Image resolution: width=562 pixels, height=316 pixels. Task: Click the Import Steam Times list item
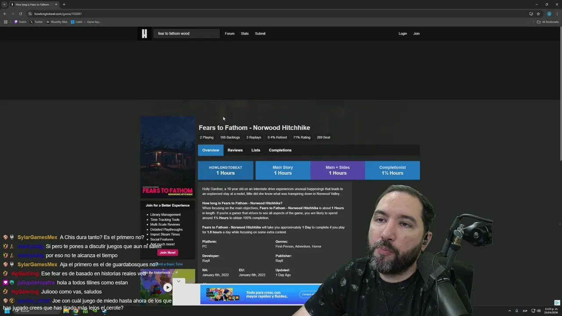165,234
